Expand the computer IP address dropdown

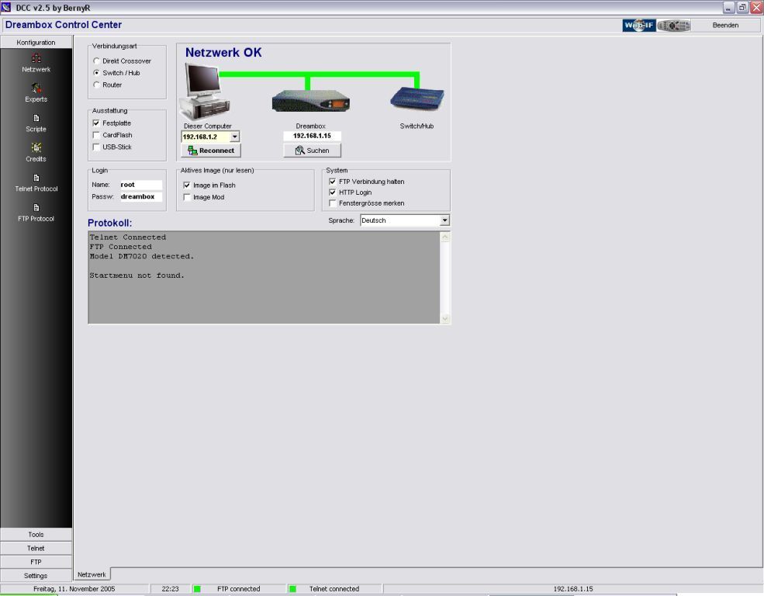235,137
